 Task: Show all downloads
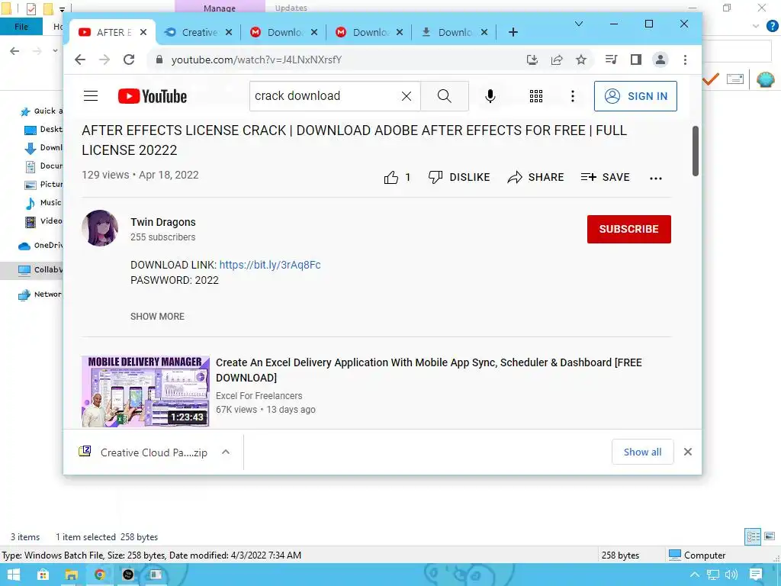(x=642, y=452)
